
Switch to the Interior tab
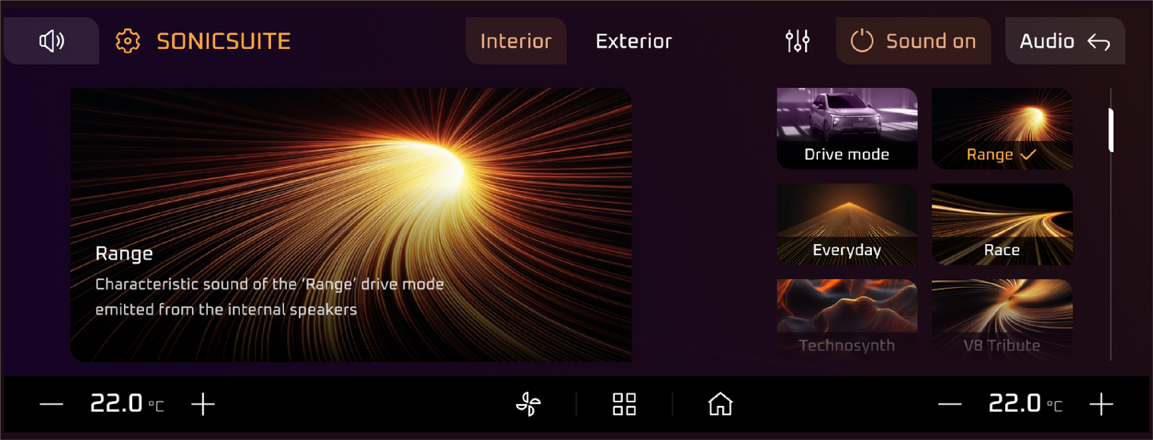[516, 41]
